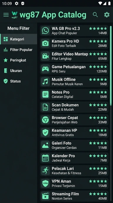
Task: Click the star rating of Streaming Film
Action: pyautogui.click(x=98, y=194)
